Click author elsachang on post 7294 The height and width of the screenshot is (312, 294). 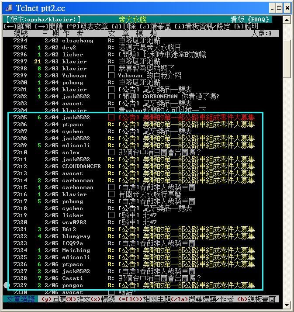[x=78, y=41]
